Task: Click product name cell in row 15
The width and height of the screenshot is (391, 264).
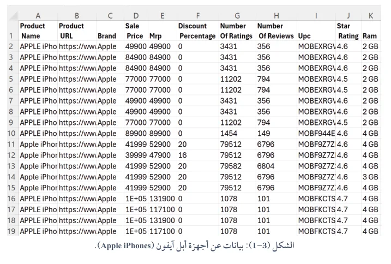Action: pos(38,188)
